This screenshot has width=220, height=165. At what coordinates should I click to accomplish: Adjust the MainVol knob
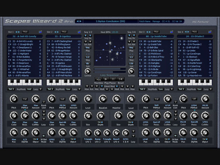pos(116,99)
